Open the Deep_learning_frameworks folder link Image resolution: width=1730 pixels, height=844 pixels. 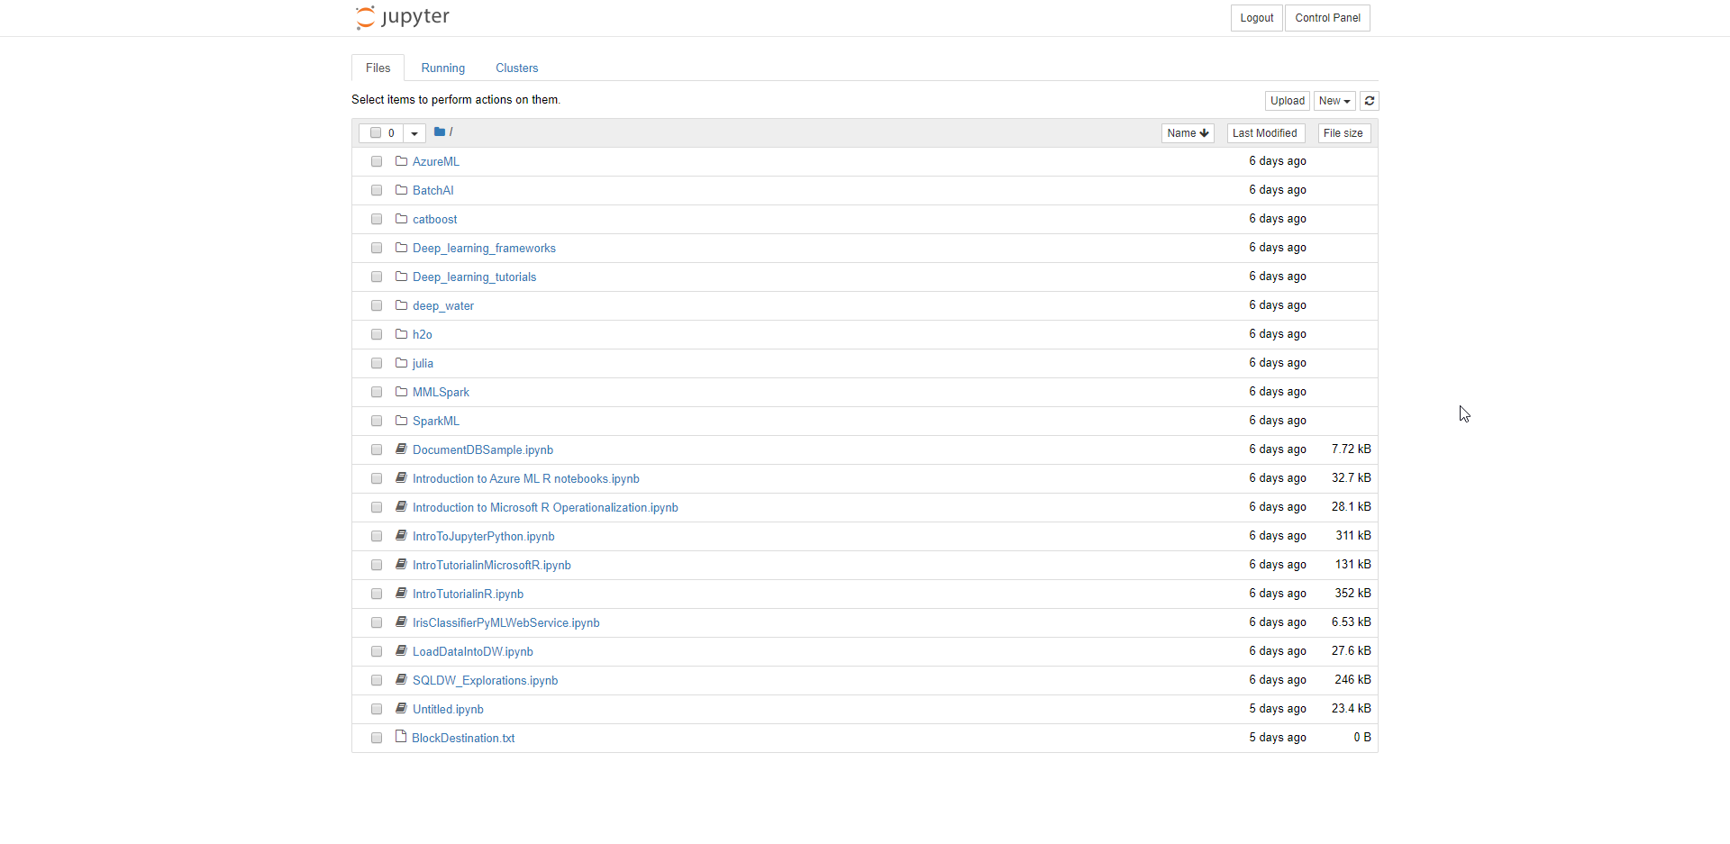[x=484, y=249]
